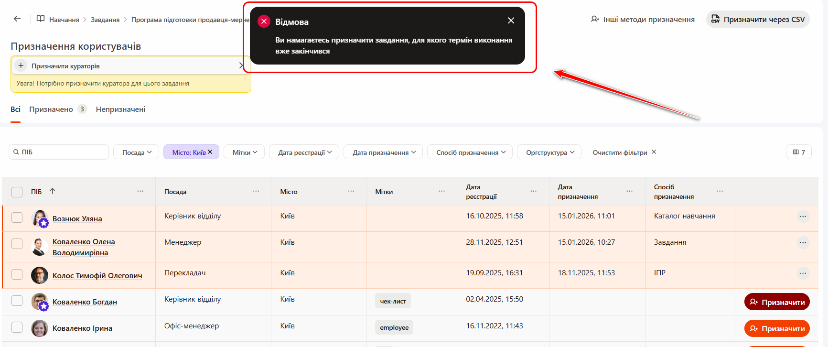Open the Дата реєстрації filter dropdown
The height and width of the screenshot is (347, 828).
(304, 152)
